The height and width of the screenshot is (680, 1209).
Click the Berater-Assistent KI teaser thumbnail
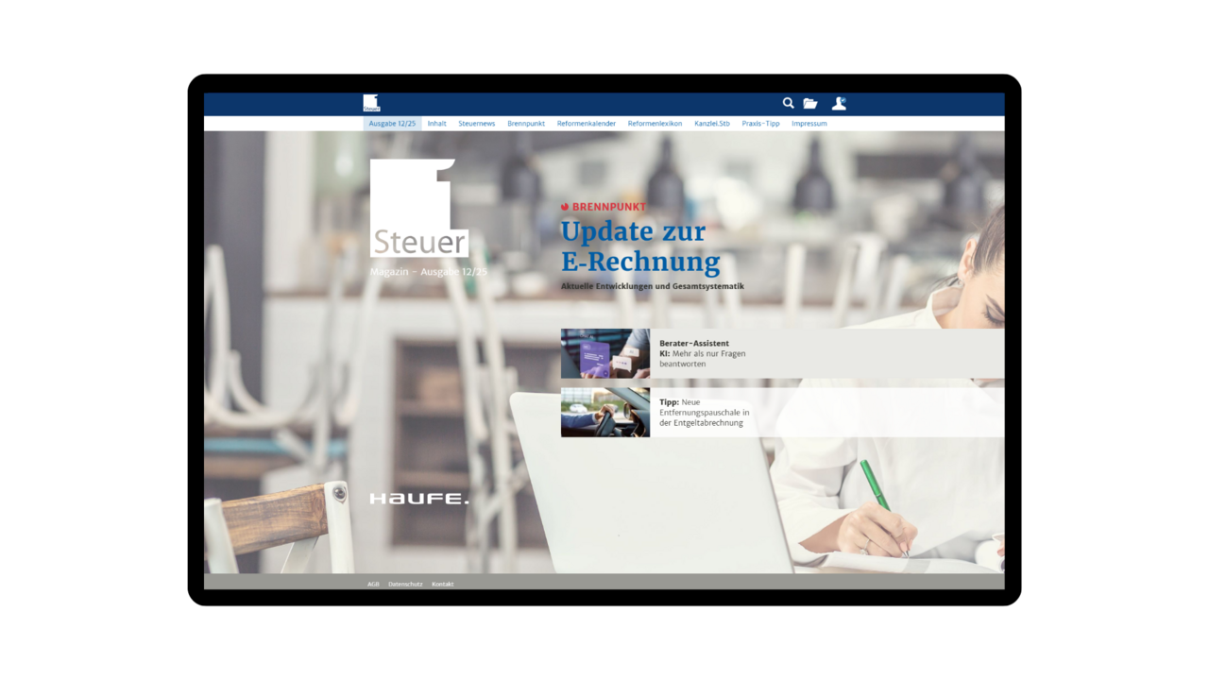point(604,352)
